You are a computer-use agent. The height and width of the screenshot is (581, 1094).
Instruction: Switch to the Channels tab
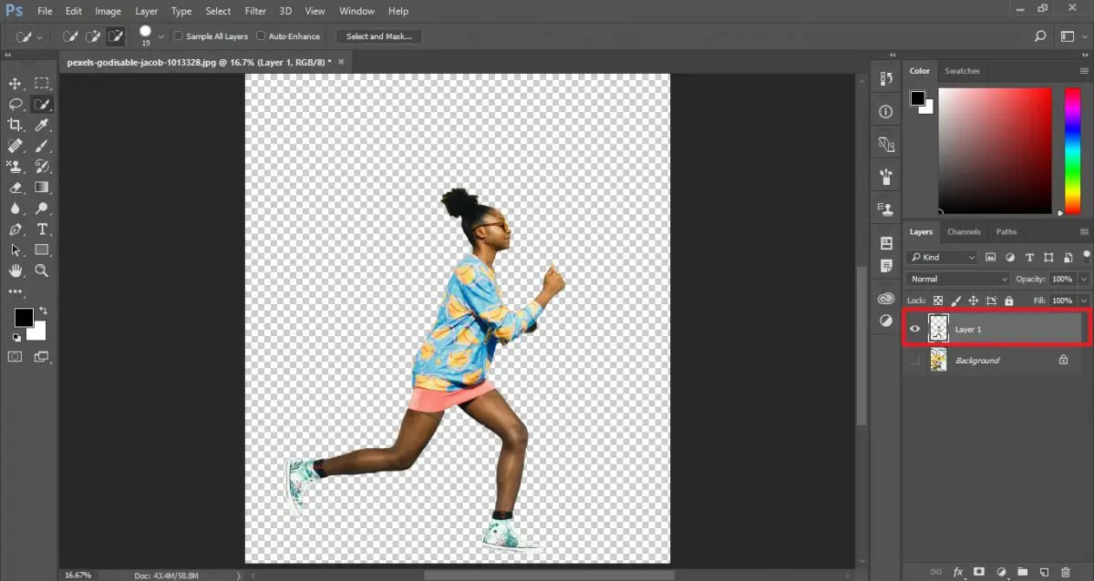point(964,231)
